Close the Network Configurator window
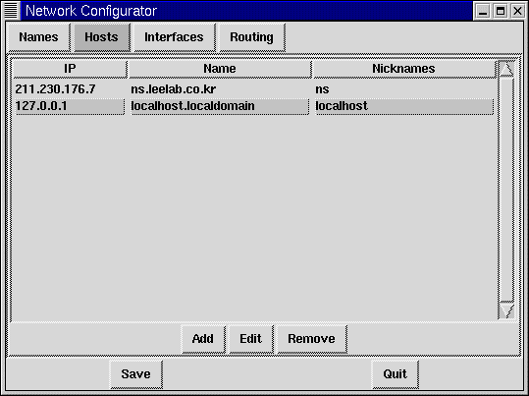 (517, 11)
